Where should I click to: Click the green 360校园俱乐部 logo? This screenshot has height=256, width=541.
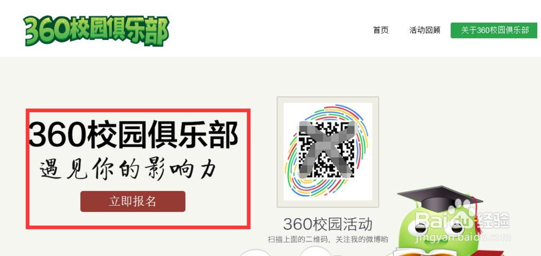point(96,31)
